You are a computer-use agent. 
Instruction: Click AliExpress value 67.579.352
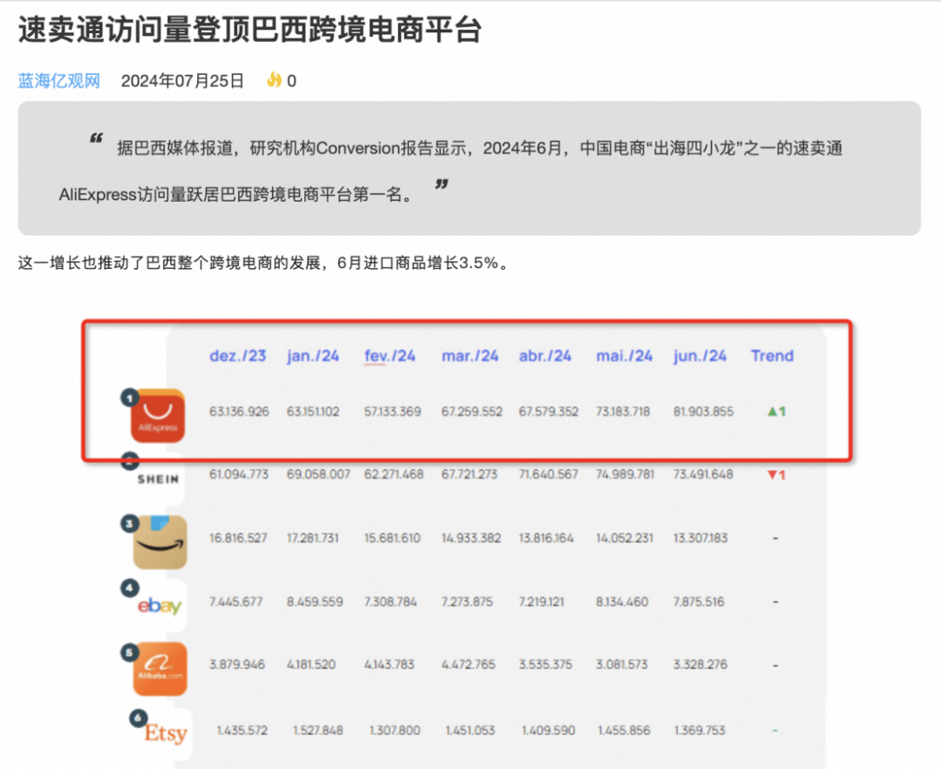[549, 412]
